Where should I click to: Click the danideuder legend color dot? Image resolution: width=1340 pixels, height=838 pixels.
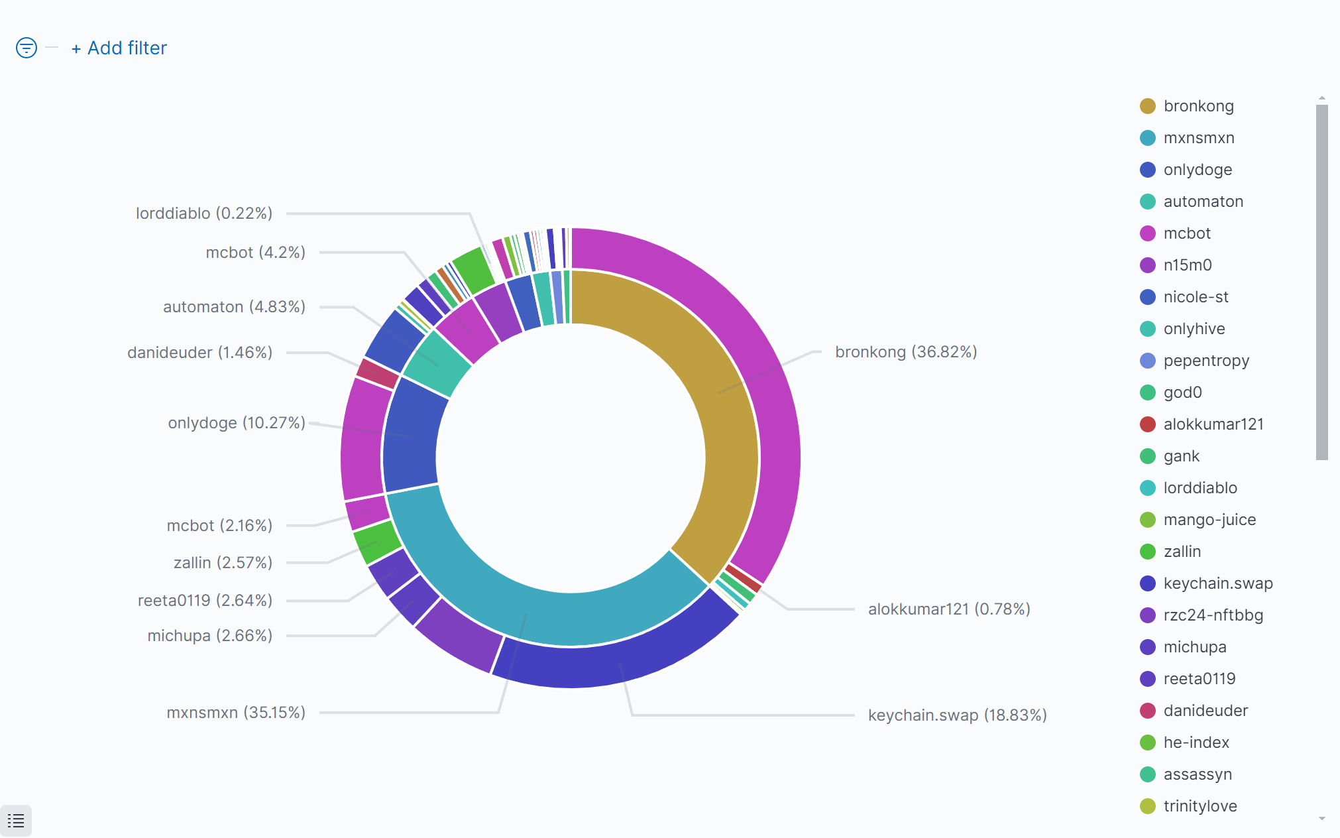point(1148,711)
